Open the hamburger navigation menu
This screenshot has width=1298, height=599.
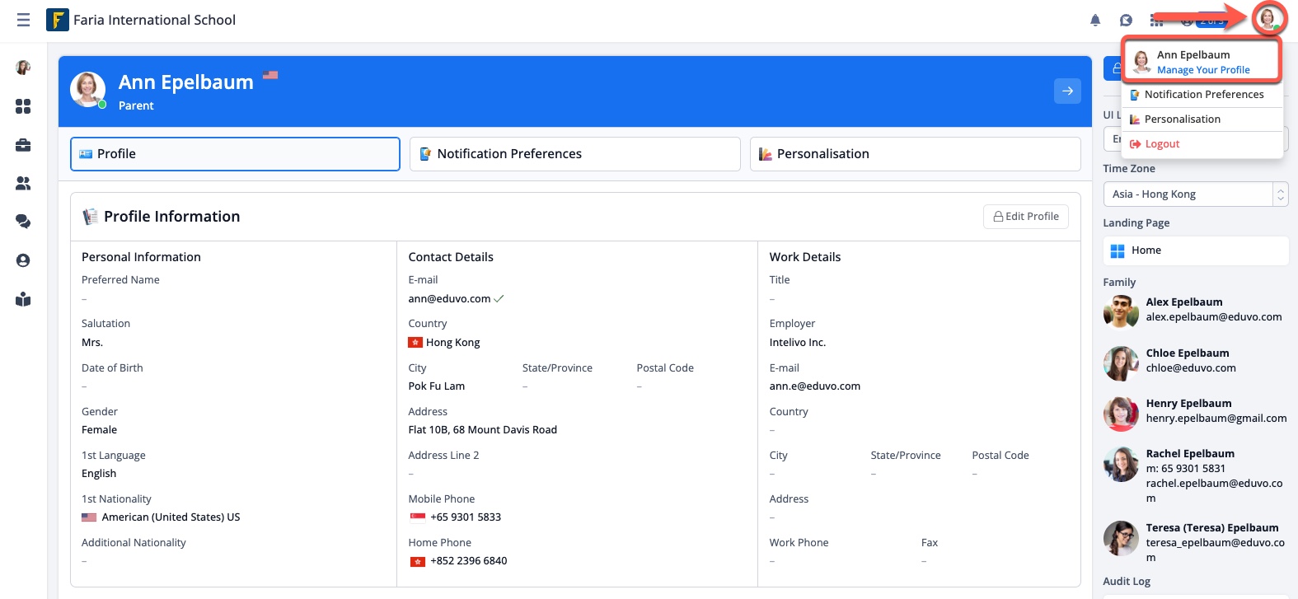[23, 20]
